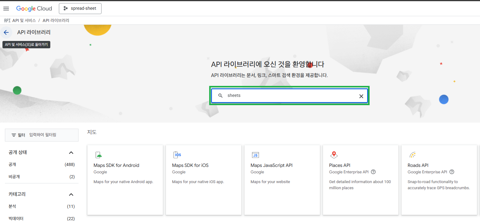Click the Maps JavaScript API JS icon
The height and width of the screenshot is (221, 480).
click(x=255, y=155)
